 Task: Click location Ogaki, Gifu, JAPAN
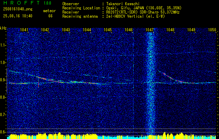tap(125, 8)
